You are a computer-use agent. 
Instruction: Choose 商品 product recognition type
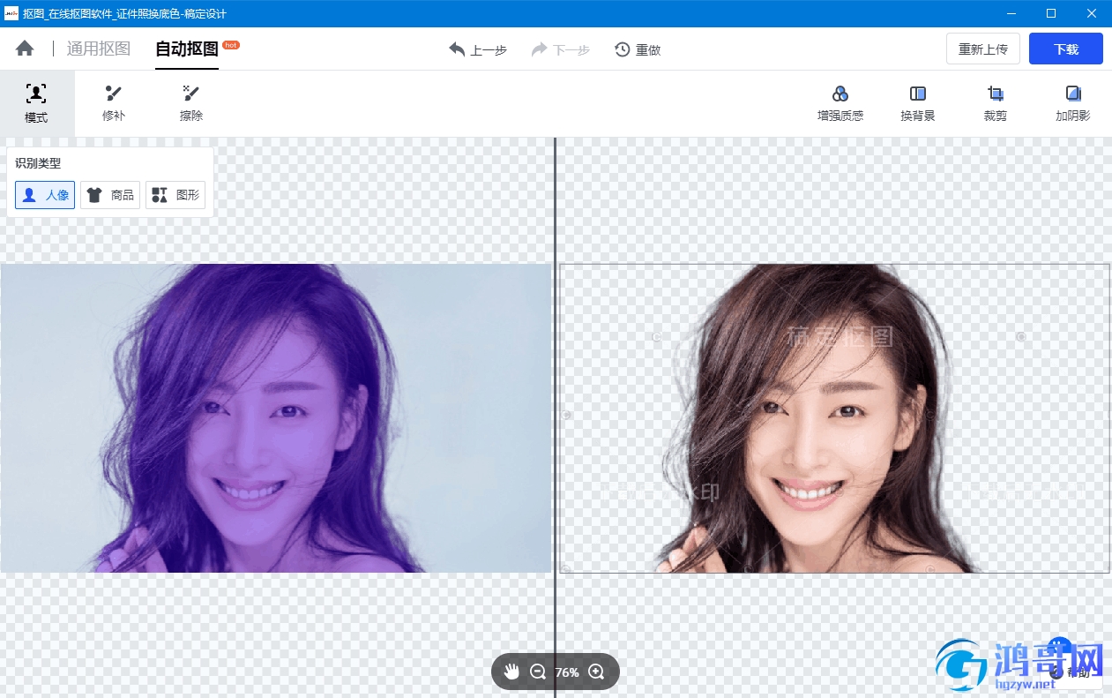[110, 195]
